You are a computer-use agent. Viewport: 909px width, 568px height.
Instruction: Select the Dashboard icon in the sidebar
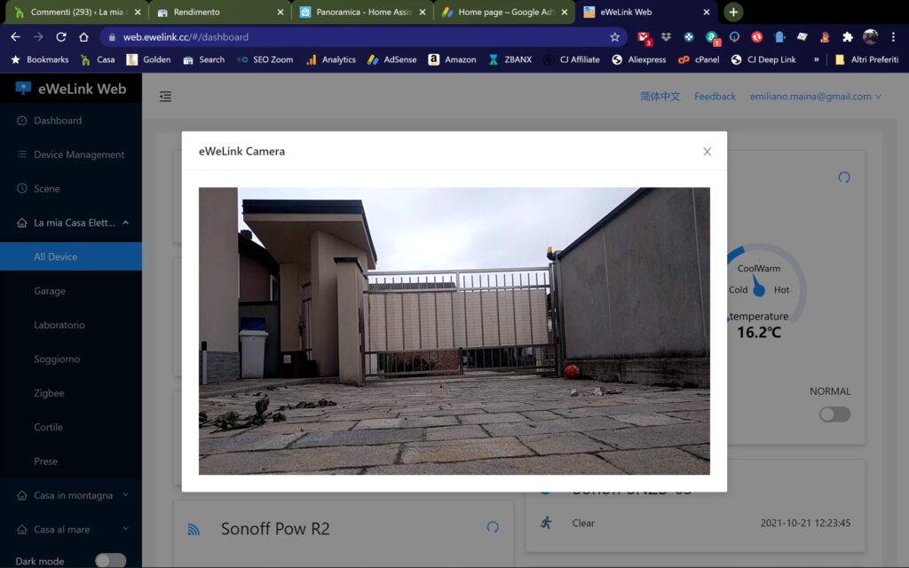[21, 120]
